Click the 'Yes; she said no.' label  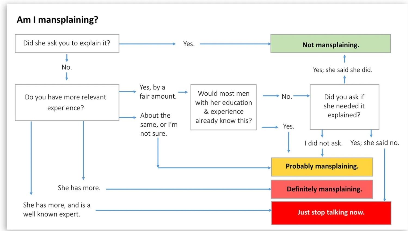375,143
